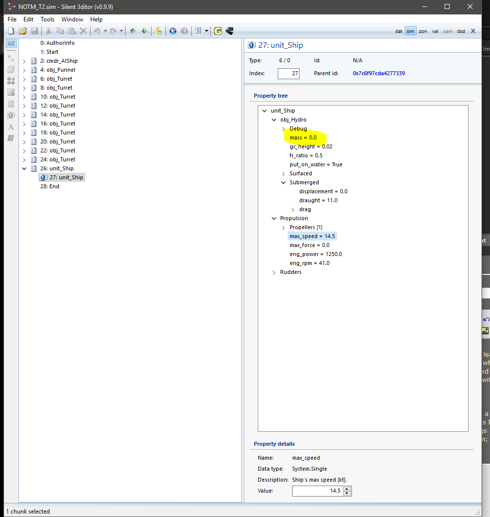The height and width of the screenshot is (517, 490).
Task: Expand the 4: obj_Funnel chunk
Action: 24,70
